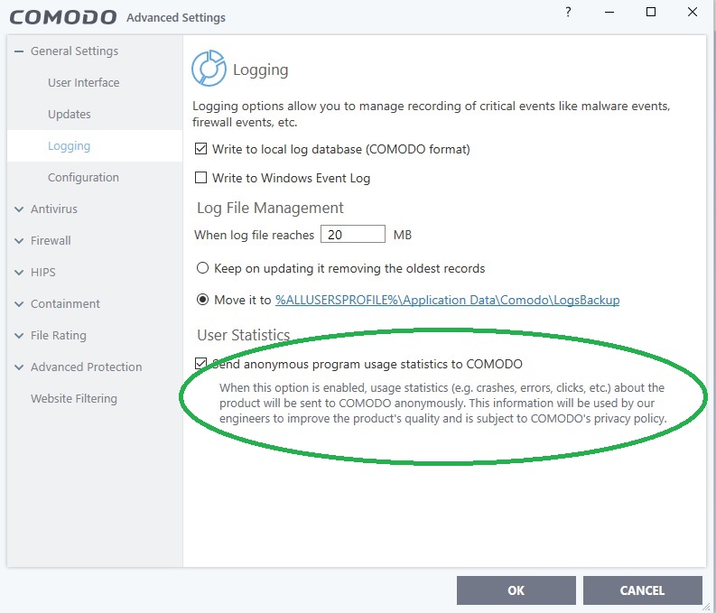Open User Interface settings

coord(83,83)
